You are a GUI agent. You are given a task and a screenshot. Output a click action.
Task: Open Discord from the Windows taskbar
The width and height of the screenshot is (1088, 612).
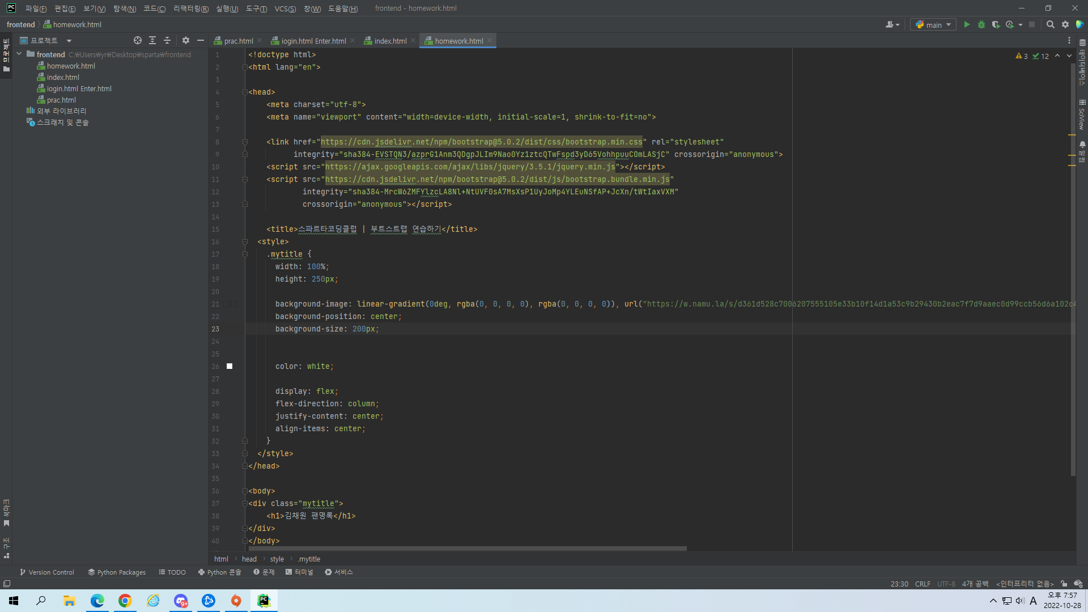pyautogui.click(x=181, y=601)
